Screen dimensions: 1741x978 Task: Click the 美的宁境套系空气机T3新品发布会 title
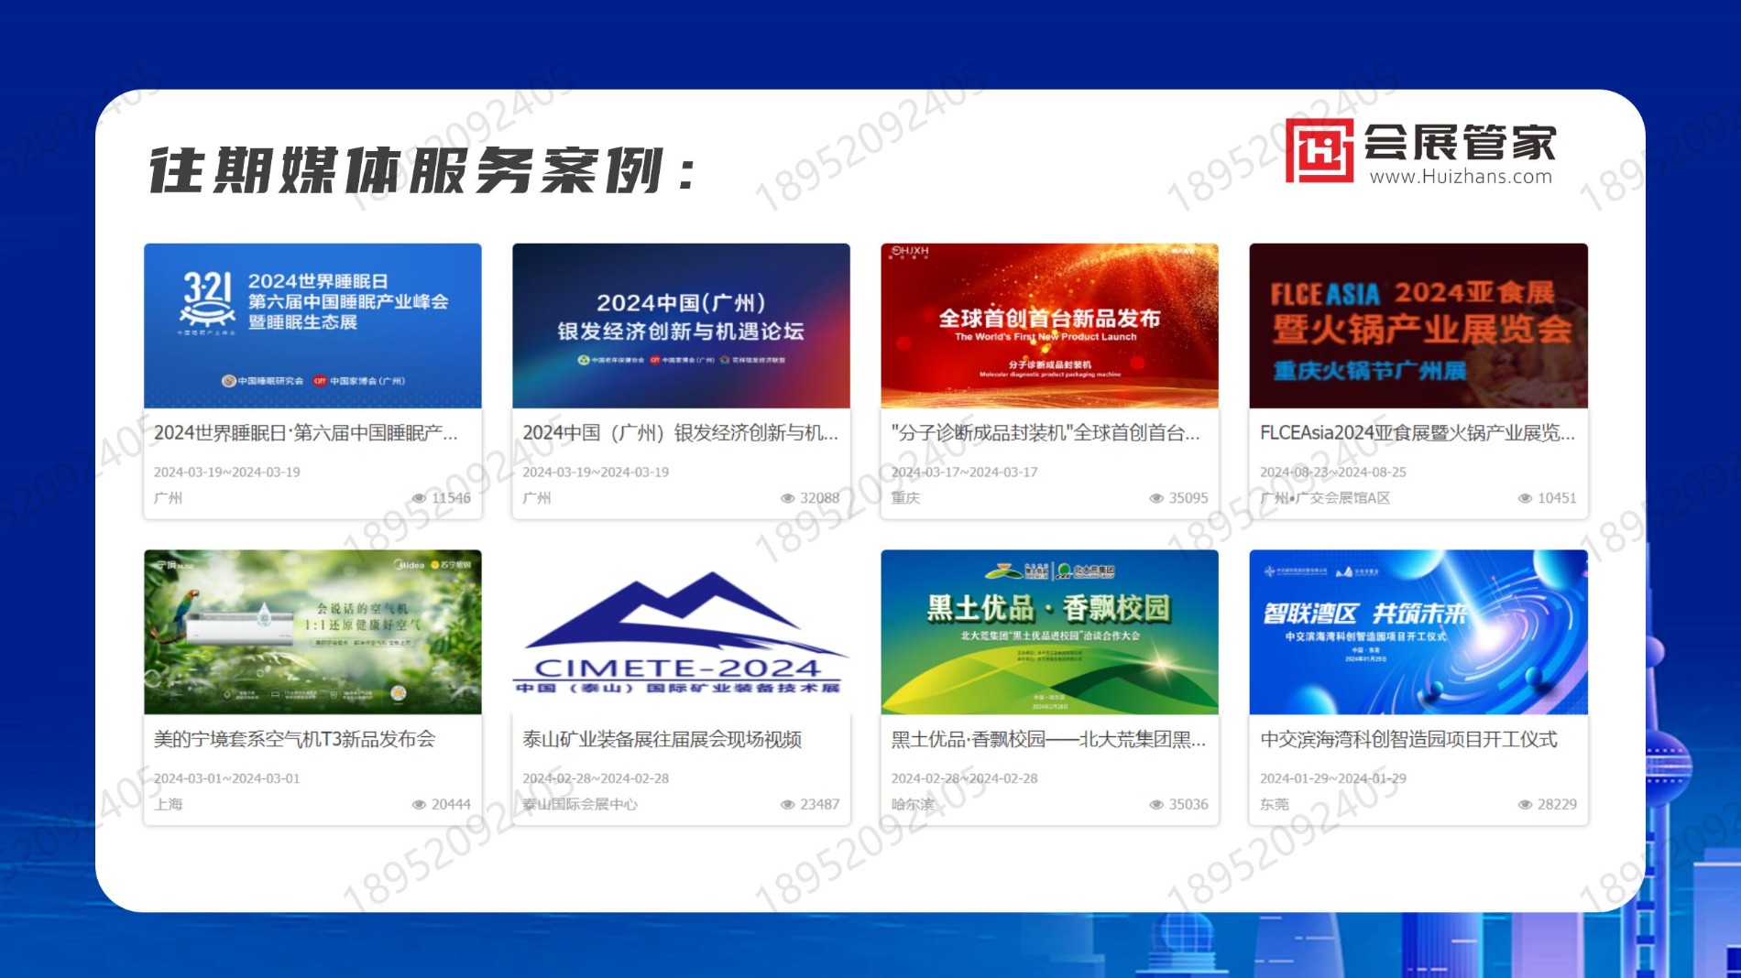coord(294,740)
